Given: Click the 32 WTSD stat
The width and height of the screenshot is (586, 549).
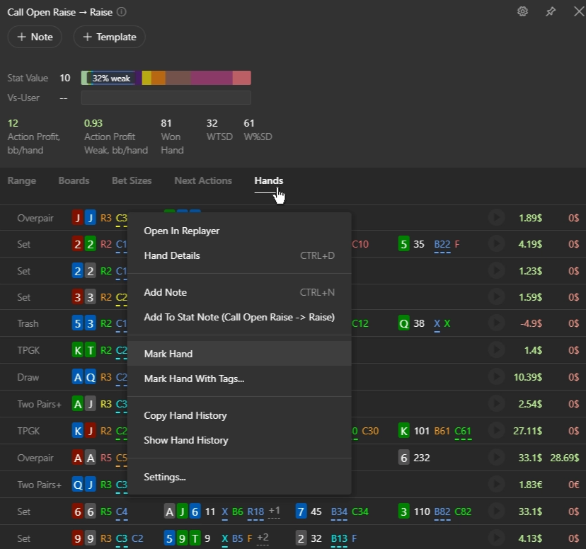Looking at the screenshot, I should [x=212, y=123].
